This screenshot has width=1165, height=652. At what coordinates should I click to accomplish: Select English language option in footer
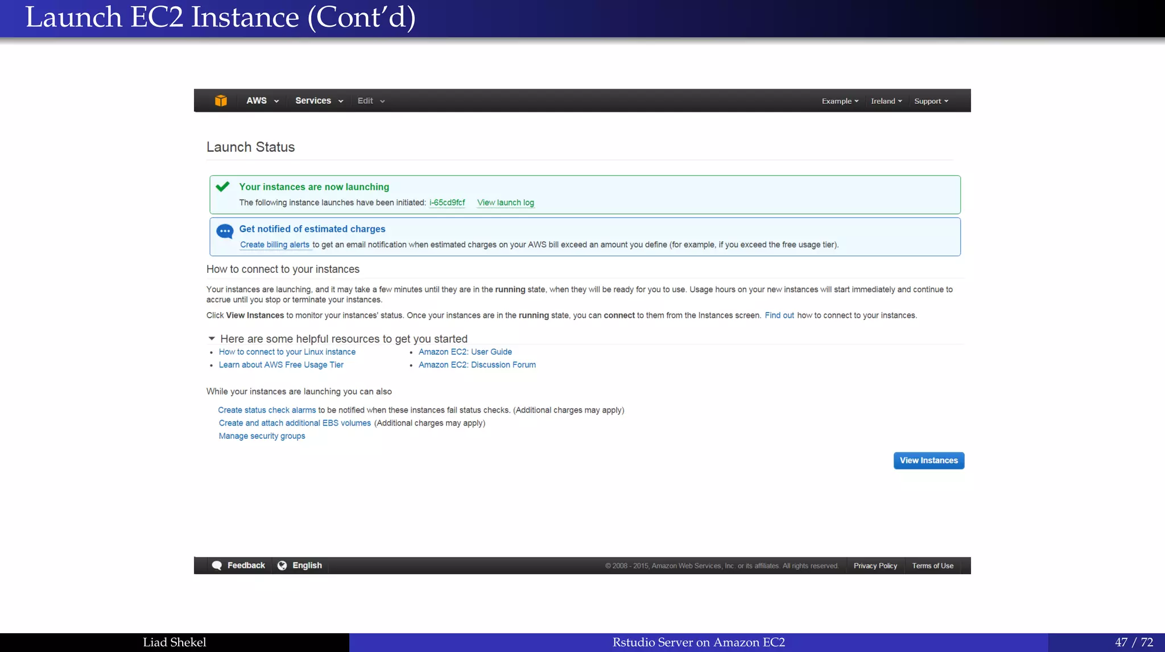point(307,566)
